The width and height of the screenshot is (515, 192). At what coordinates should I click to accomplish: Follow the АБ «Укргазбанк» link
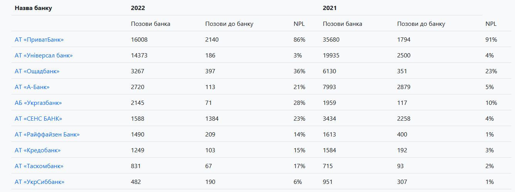tap(38, 103)
